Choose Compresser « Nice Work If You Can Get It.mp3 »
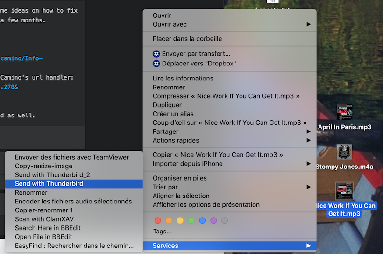This screenshot has height=254, width=383. [x=230, y=96]
